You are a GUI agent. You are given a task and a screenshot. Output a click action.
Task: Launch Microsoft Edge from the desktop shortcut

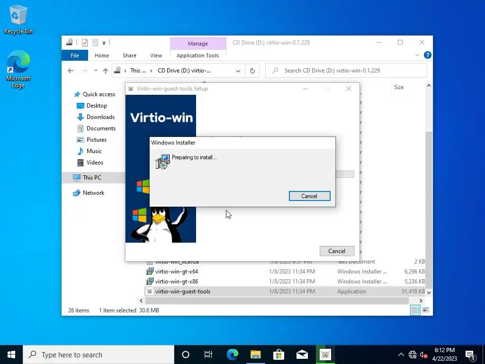(x=18, y=69)
